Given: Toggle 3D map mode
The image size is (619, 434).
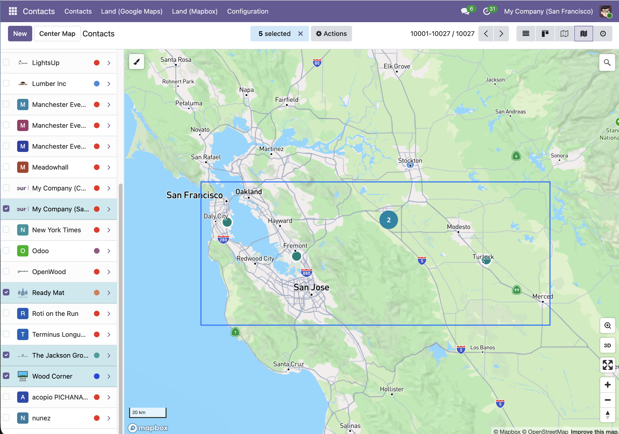Looking at the screenshot, I should [607, 345].
